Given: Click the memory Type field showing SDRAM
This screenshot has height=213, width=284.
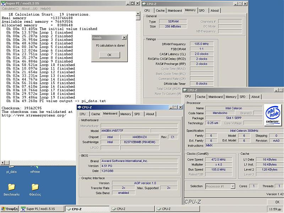Looking at the screenshot, I should point(173,21).
